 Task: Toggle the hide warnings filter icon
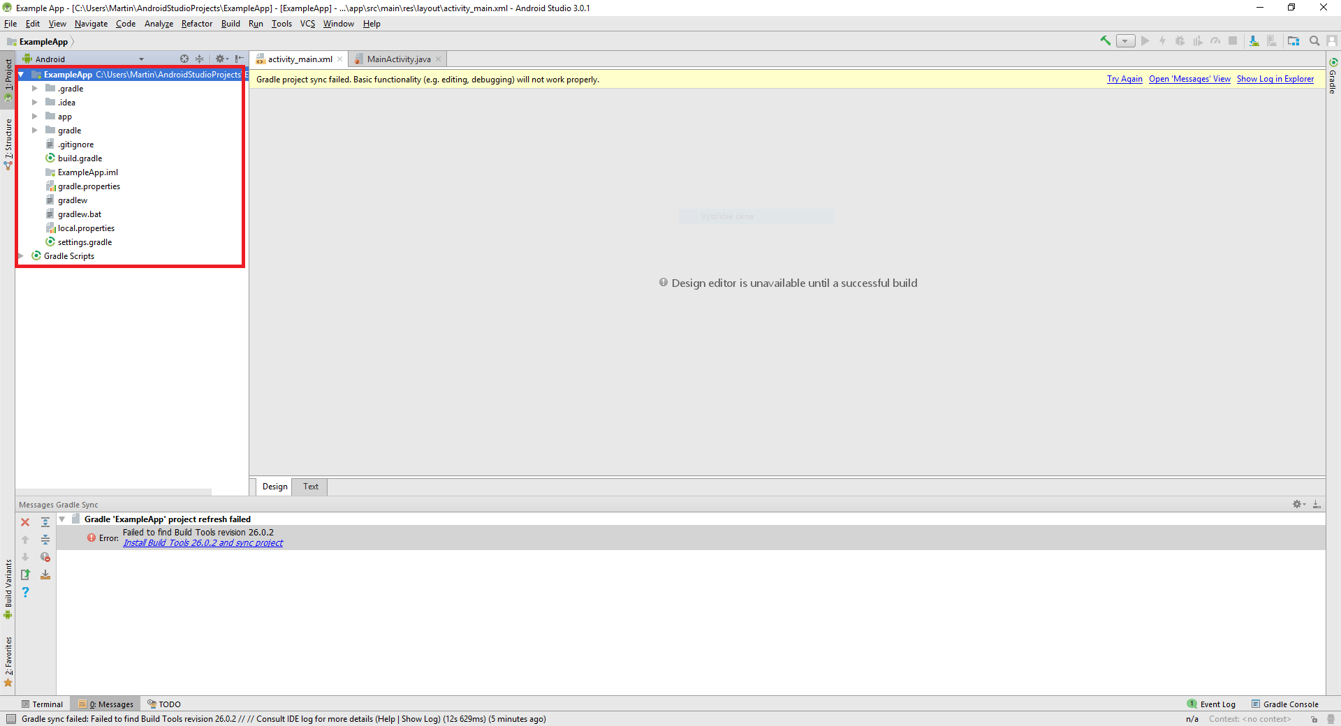(45, 557)
